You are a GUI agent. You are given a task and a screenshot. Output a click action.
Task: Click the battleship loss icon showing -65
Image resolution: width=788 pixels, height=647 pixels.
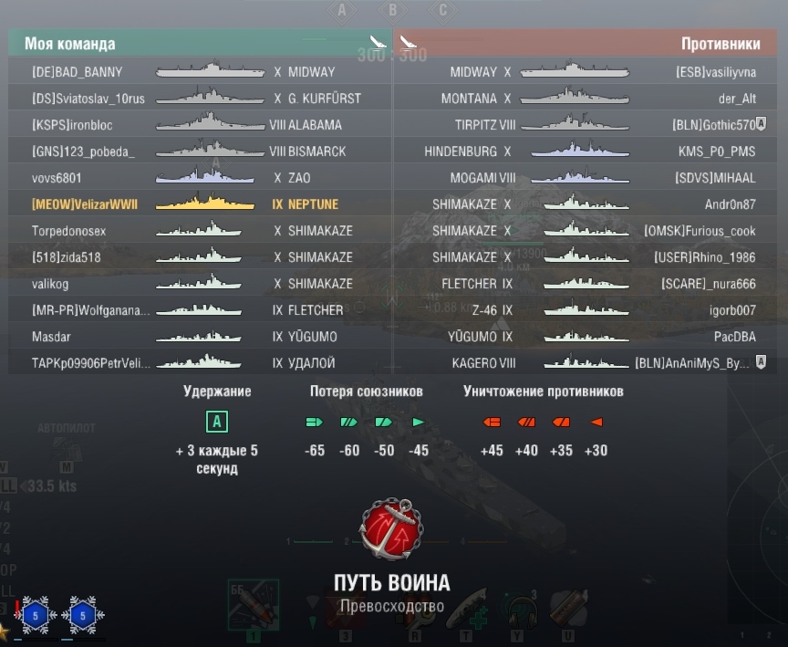click(x=314, y=423)
